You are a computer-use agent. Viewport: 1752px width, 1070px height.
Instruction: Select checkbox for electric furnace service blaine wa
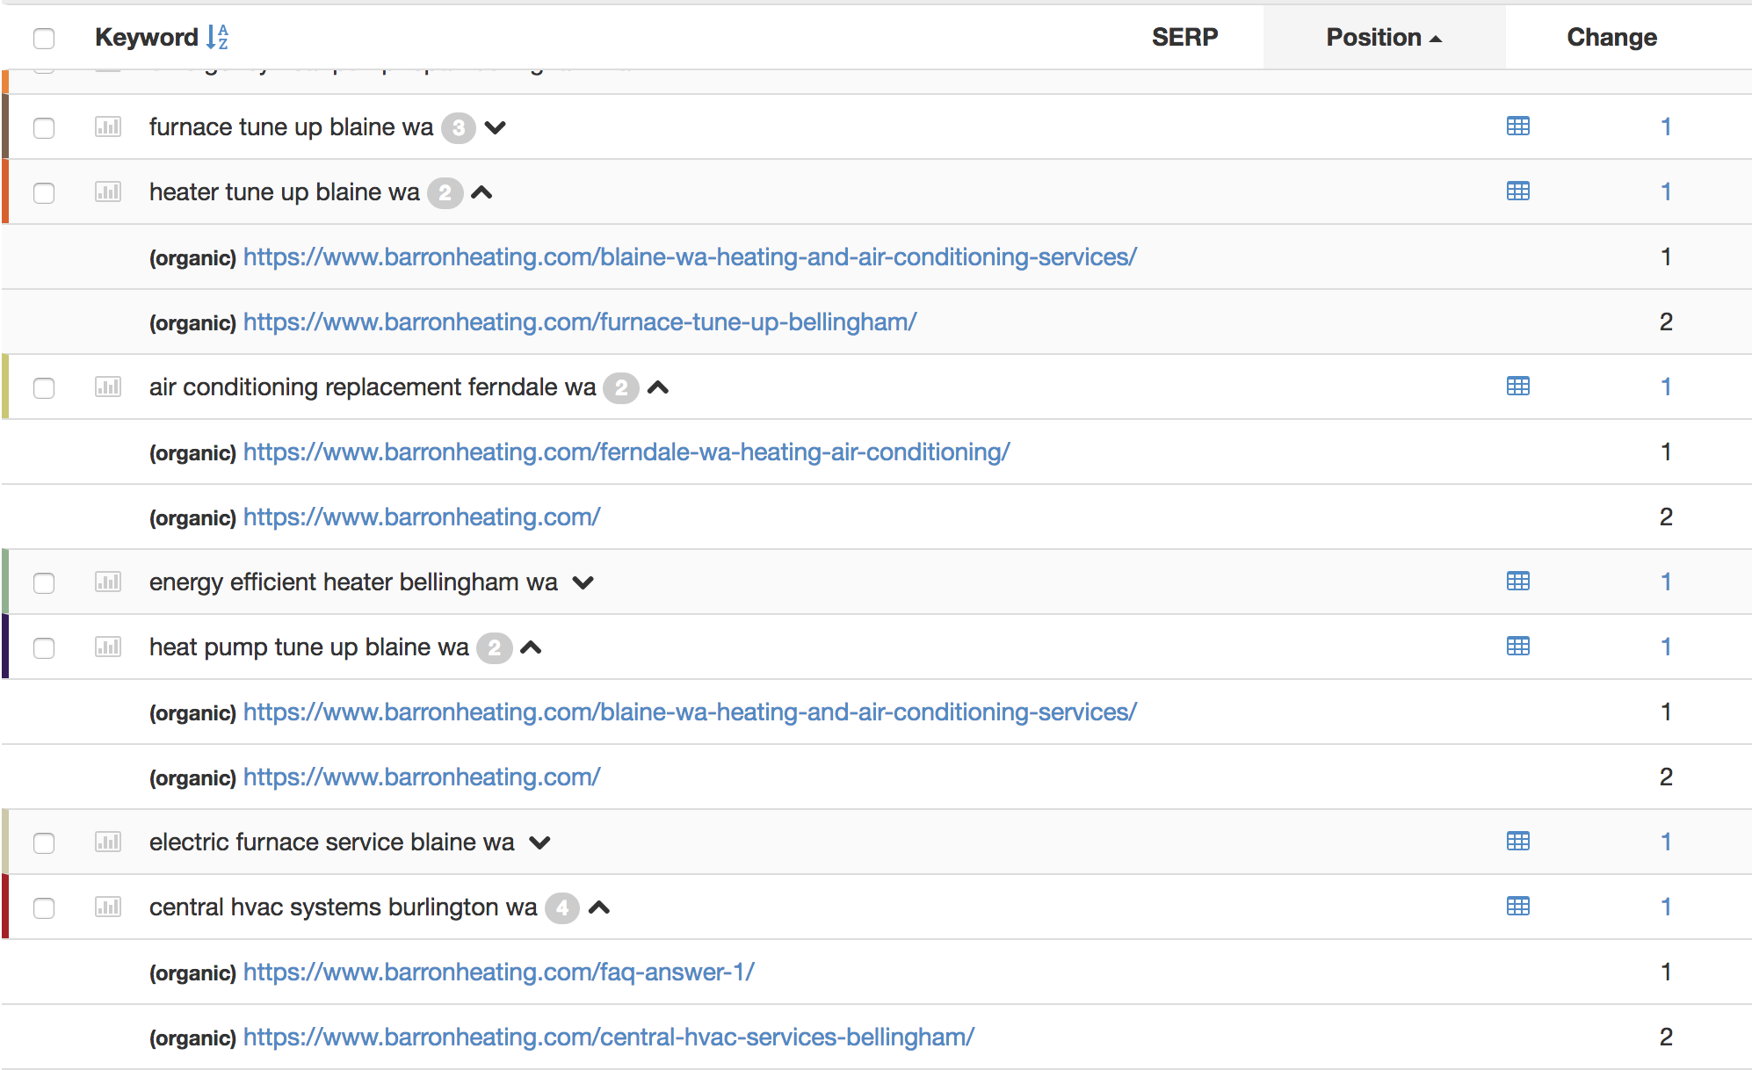click(x=44, y=842)
